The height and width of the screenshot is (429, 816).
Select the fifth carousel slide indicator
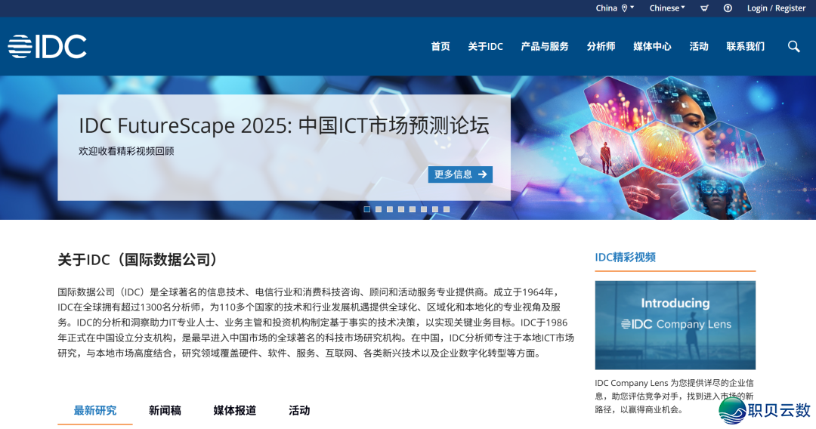[x=413, y=209]
